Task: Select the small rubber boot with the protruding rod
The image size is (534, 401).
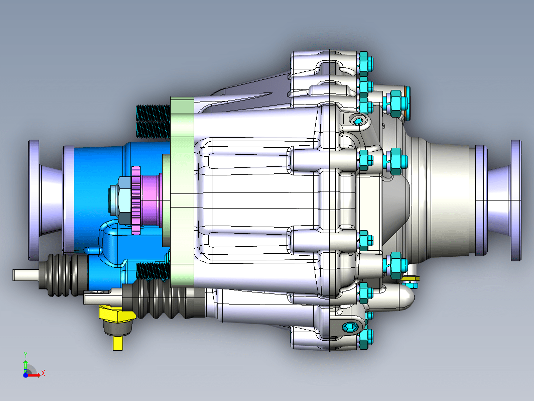Action: pos(63,275)
